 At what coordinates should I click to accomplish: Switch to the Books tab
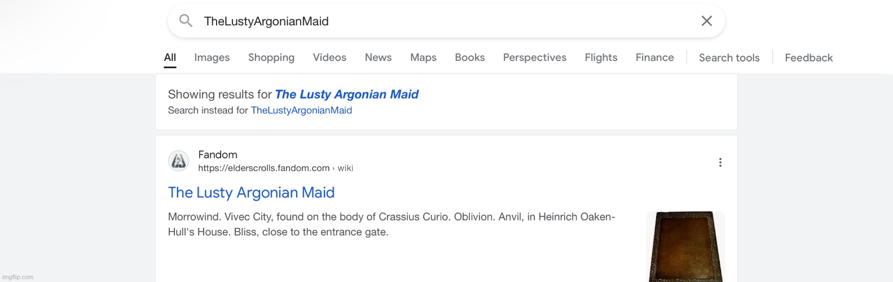tap(469, 58)
